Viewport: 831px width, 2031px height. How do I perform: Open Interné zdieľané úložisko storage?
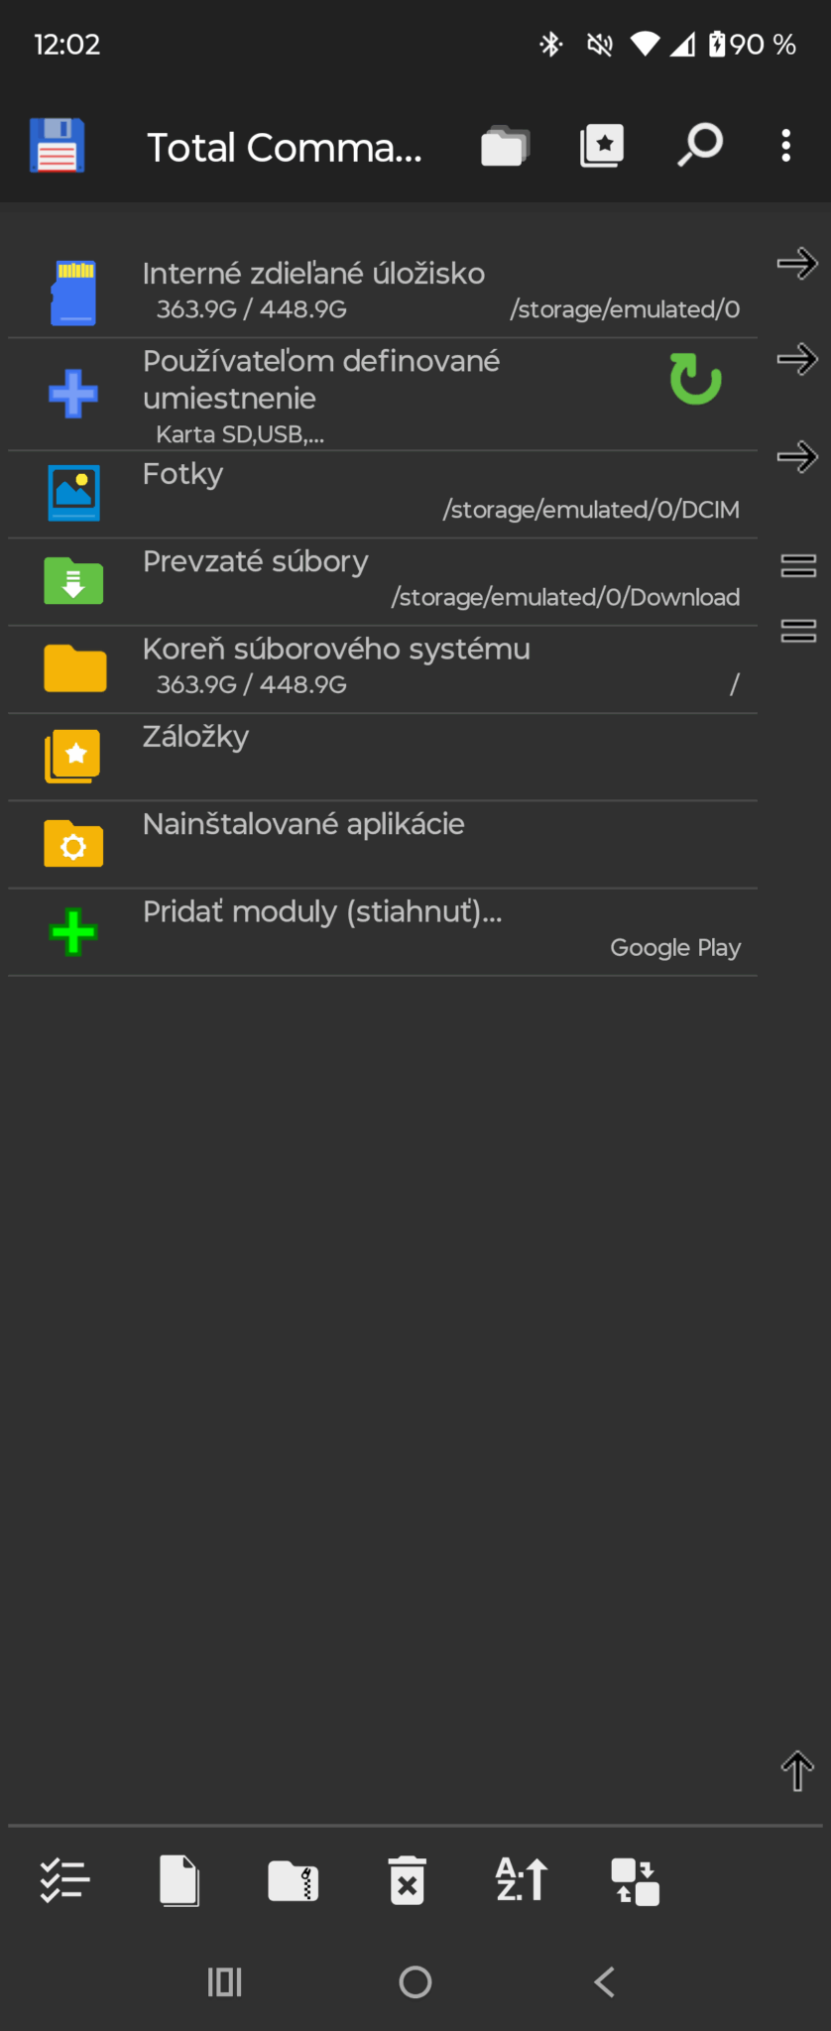coord(383,291)
